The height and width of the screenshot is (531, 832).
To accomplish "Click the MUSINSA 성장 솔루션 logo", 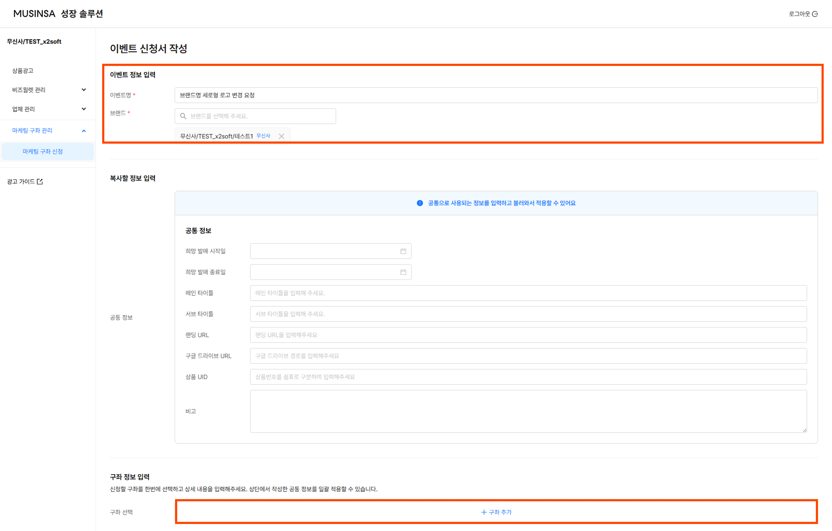I will [x=58, y=14].
